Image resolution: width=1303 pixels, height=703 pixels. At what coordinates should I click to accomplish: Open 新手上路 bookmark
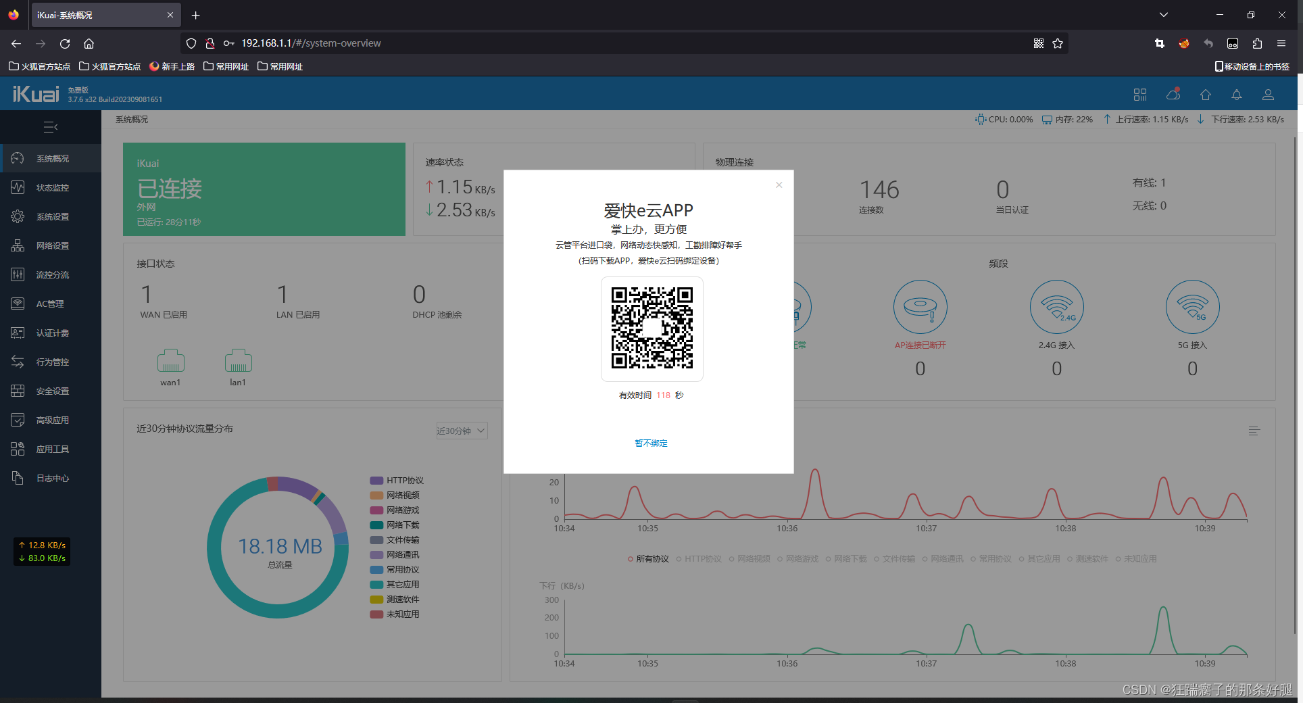click(x=172, y=66)
